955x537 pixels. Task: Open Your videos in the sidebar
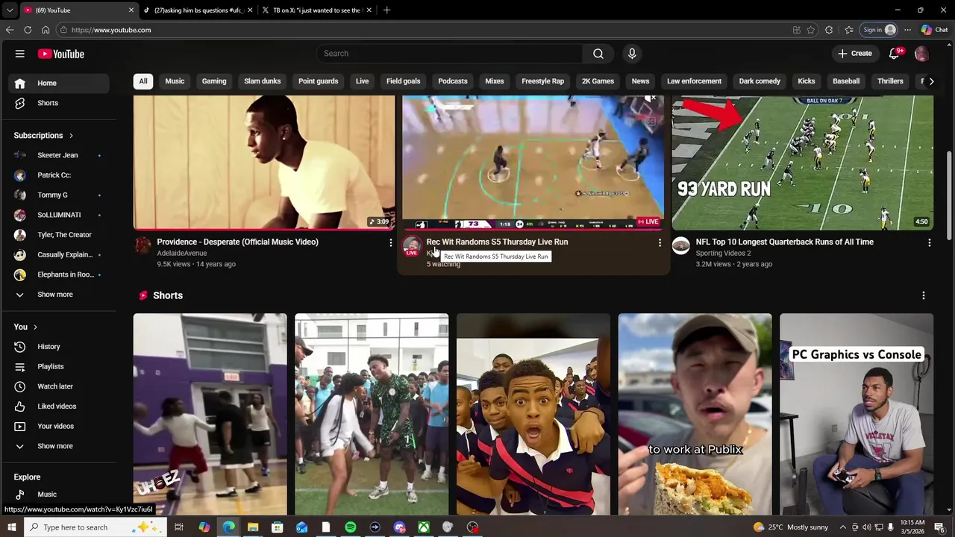click(60, 426)
